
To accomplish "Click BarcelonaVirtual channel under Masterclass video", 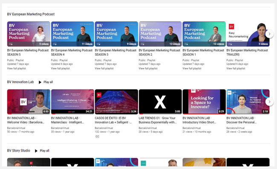I will tap(60, 128).
